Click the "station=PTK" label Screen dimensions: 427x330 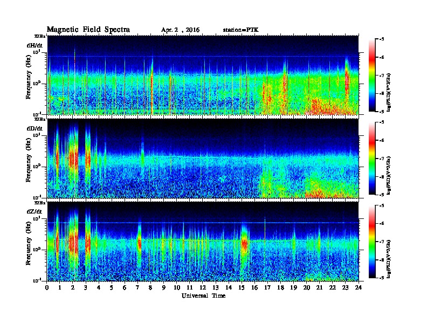coord(241,30)
